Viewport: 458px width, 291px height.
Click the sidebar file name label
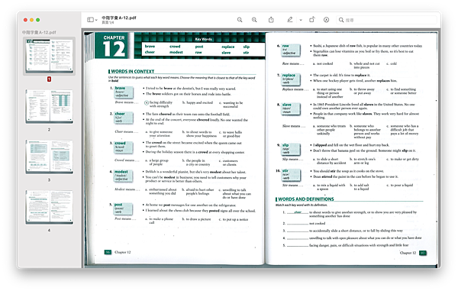39,32
